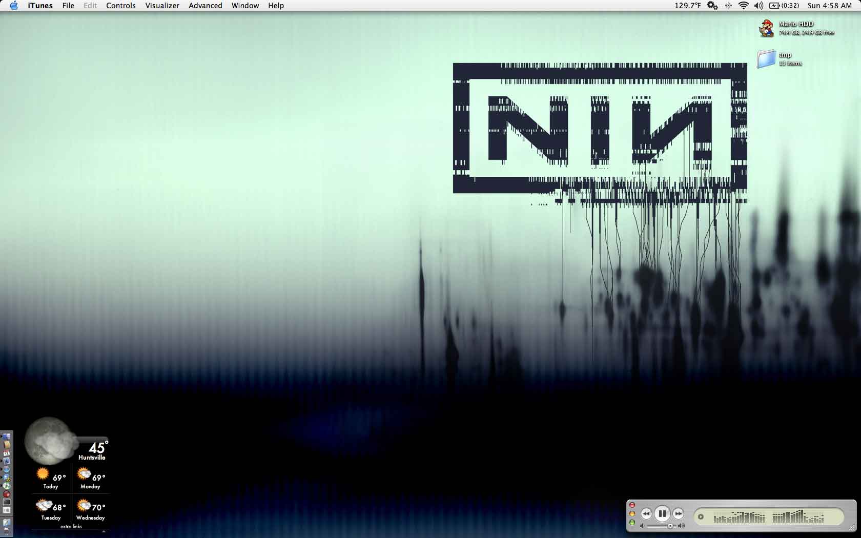
Task: Open the system volume menu bar icon
Action: click(758, 6)
